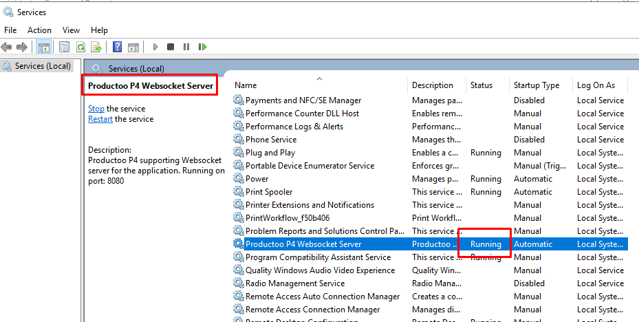Select the Print Spooler service row
Viewport: 639px width, 322px height.
[269, 192]
